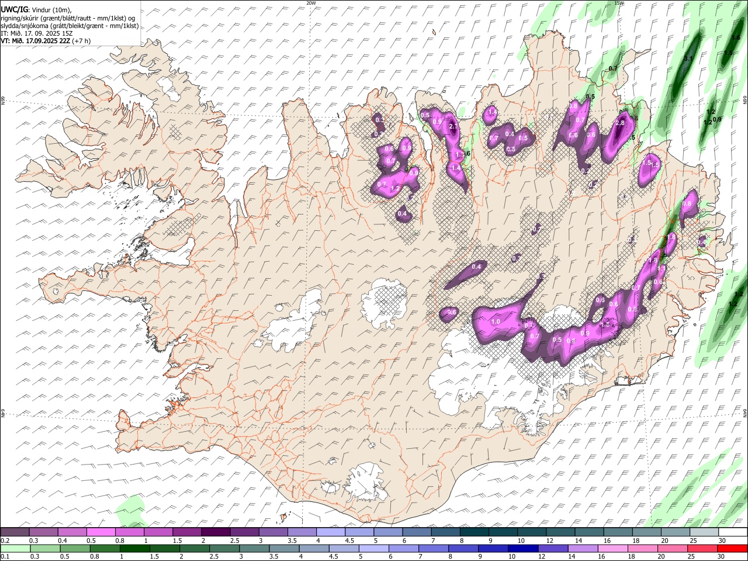Screen dimensions: 748x561
Task: Select the 4 lavender swatch in the upper legend row
Action: tap(330, 532)
